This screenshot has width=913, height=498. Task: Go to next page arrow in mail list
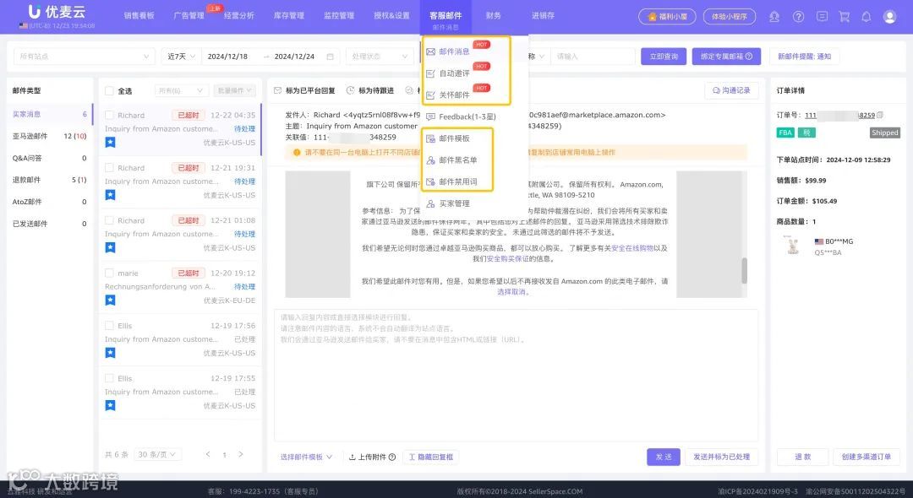pos(240,454)
